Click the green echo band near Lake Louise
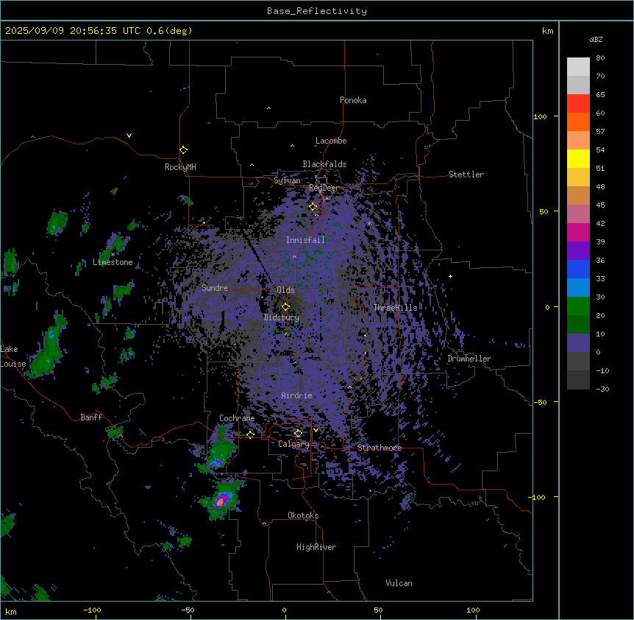This screenshot has width=634, height=620. pyautogui.click(x=48, y=348)
